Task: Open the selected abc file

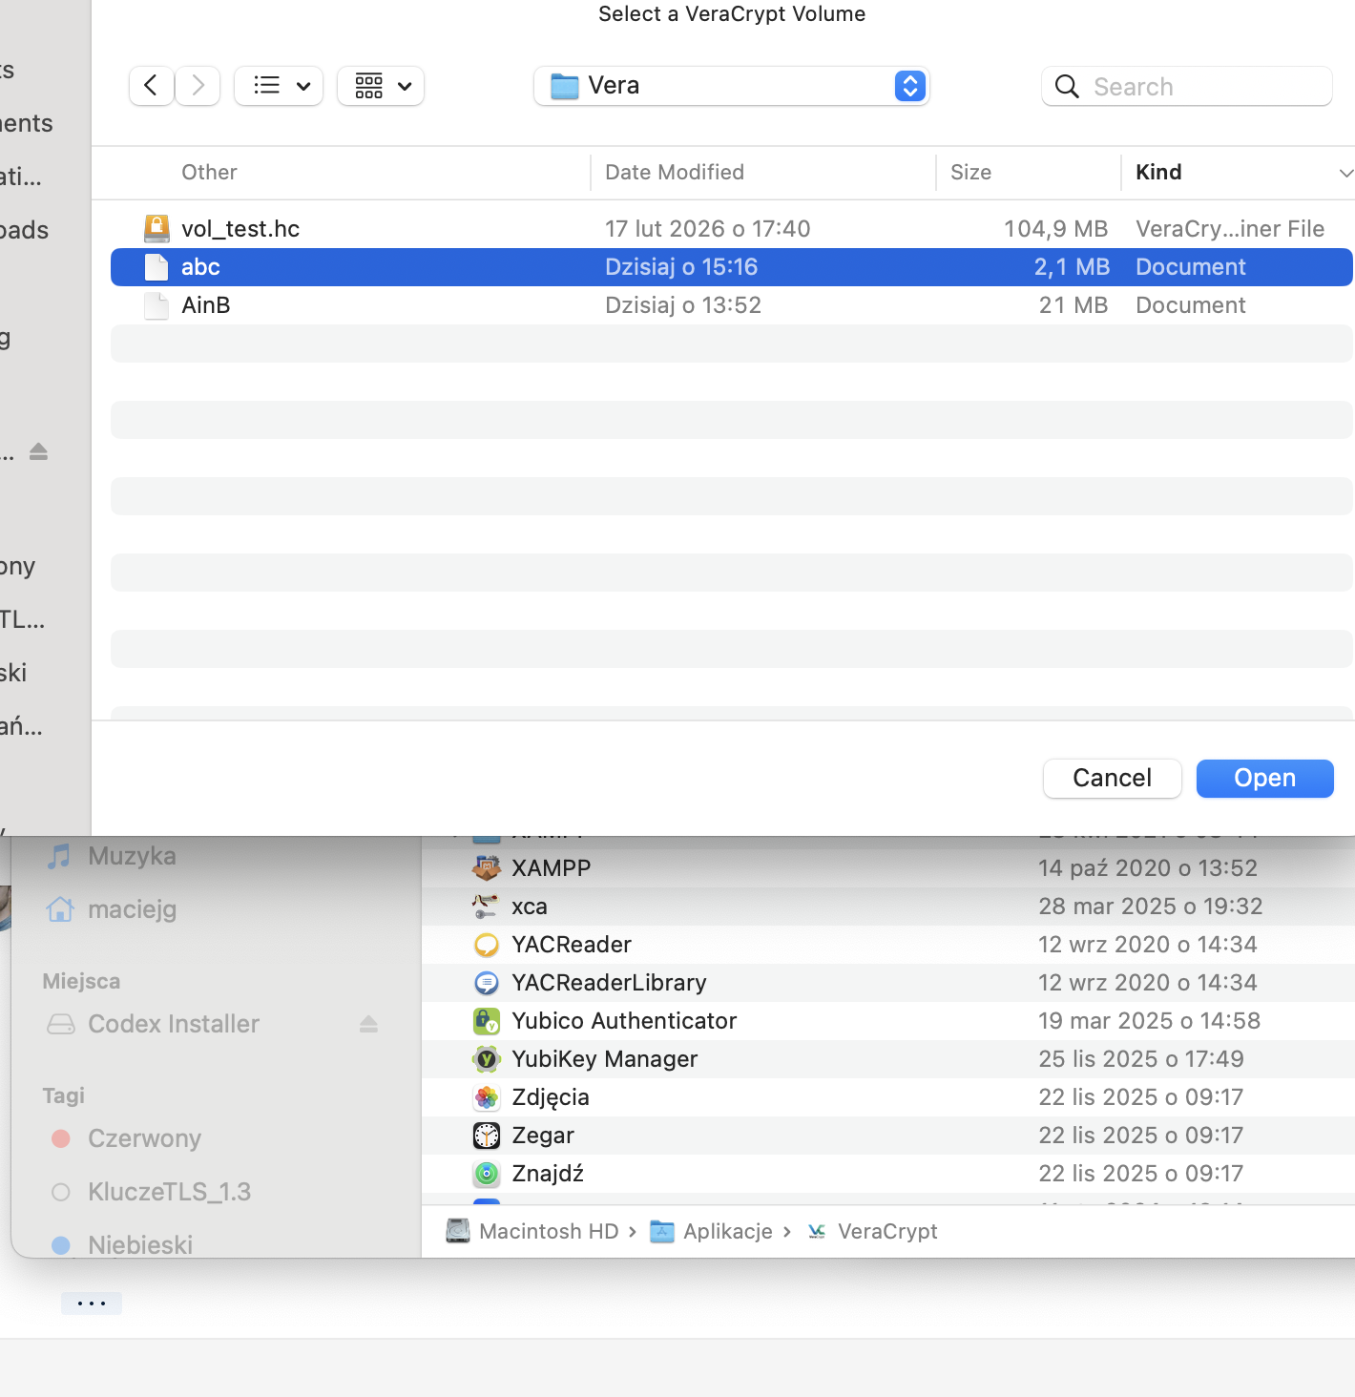Action: 1265,779
